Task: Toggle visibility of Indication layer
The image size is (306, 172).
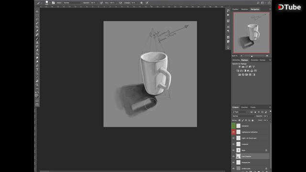Action: pos(233,126)
